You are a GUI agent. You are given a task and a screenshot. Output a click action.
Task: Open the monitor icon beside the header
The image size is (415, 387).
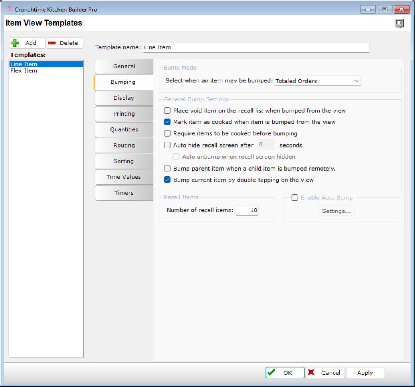coord(399,23)
